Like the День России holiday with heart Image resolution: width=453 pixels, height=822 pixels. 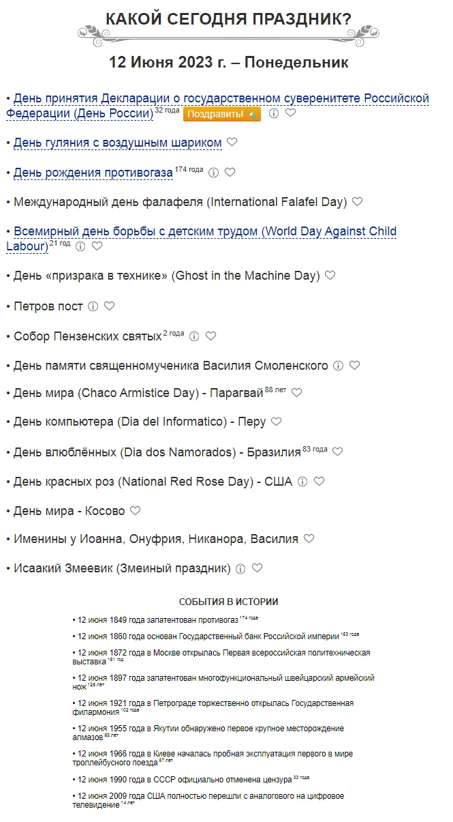point(291,113)
